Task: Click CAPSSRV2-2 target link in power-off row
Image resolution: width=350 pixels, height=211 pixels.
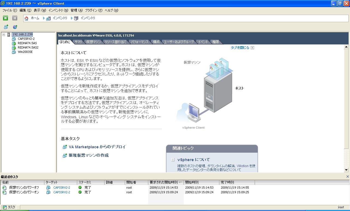Action: click(x=62, y=188)
